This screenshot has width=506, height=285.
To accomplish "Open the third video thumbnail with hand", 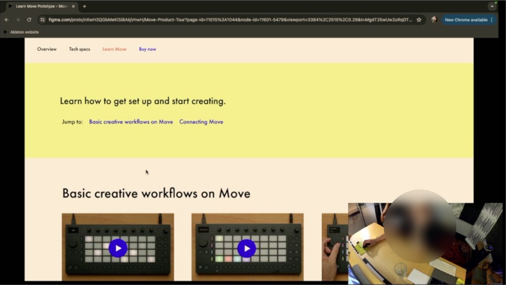I will 335,247.
